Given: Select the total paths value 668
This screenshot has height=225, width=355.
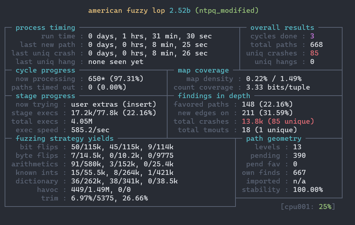Looking at the screenshot, I should (x=317, y=45).
